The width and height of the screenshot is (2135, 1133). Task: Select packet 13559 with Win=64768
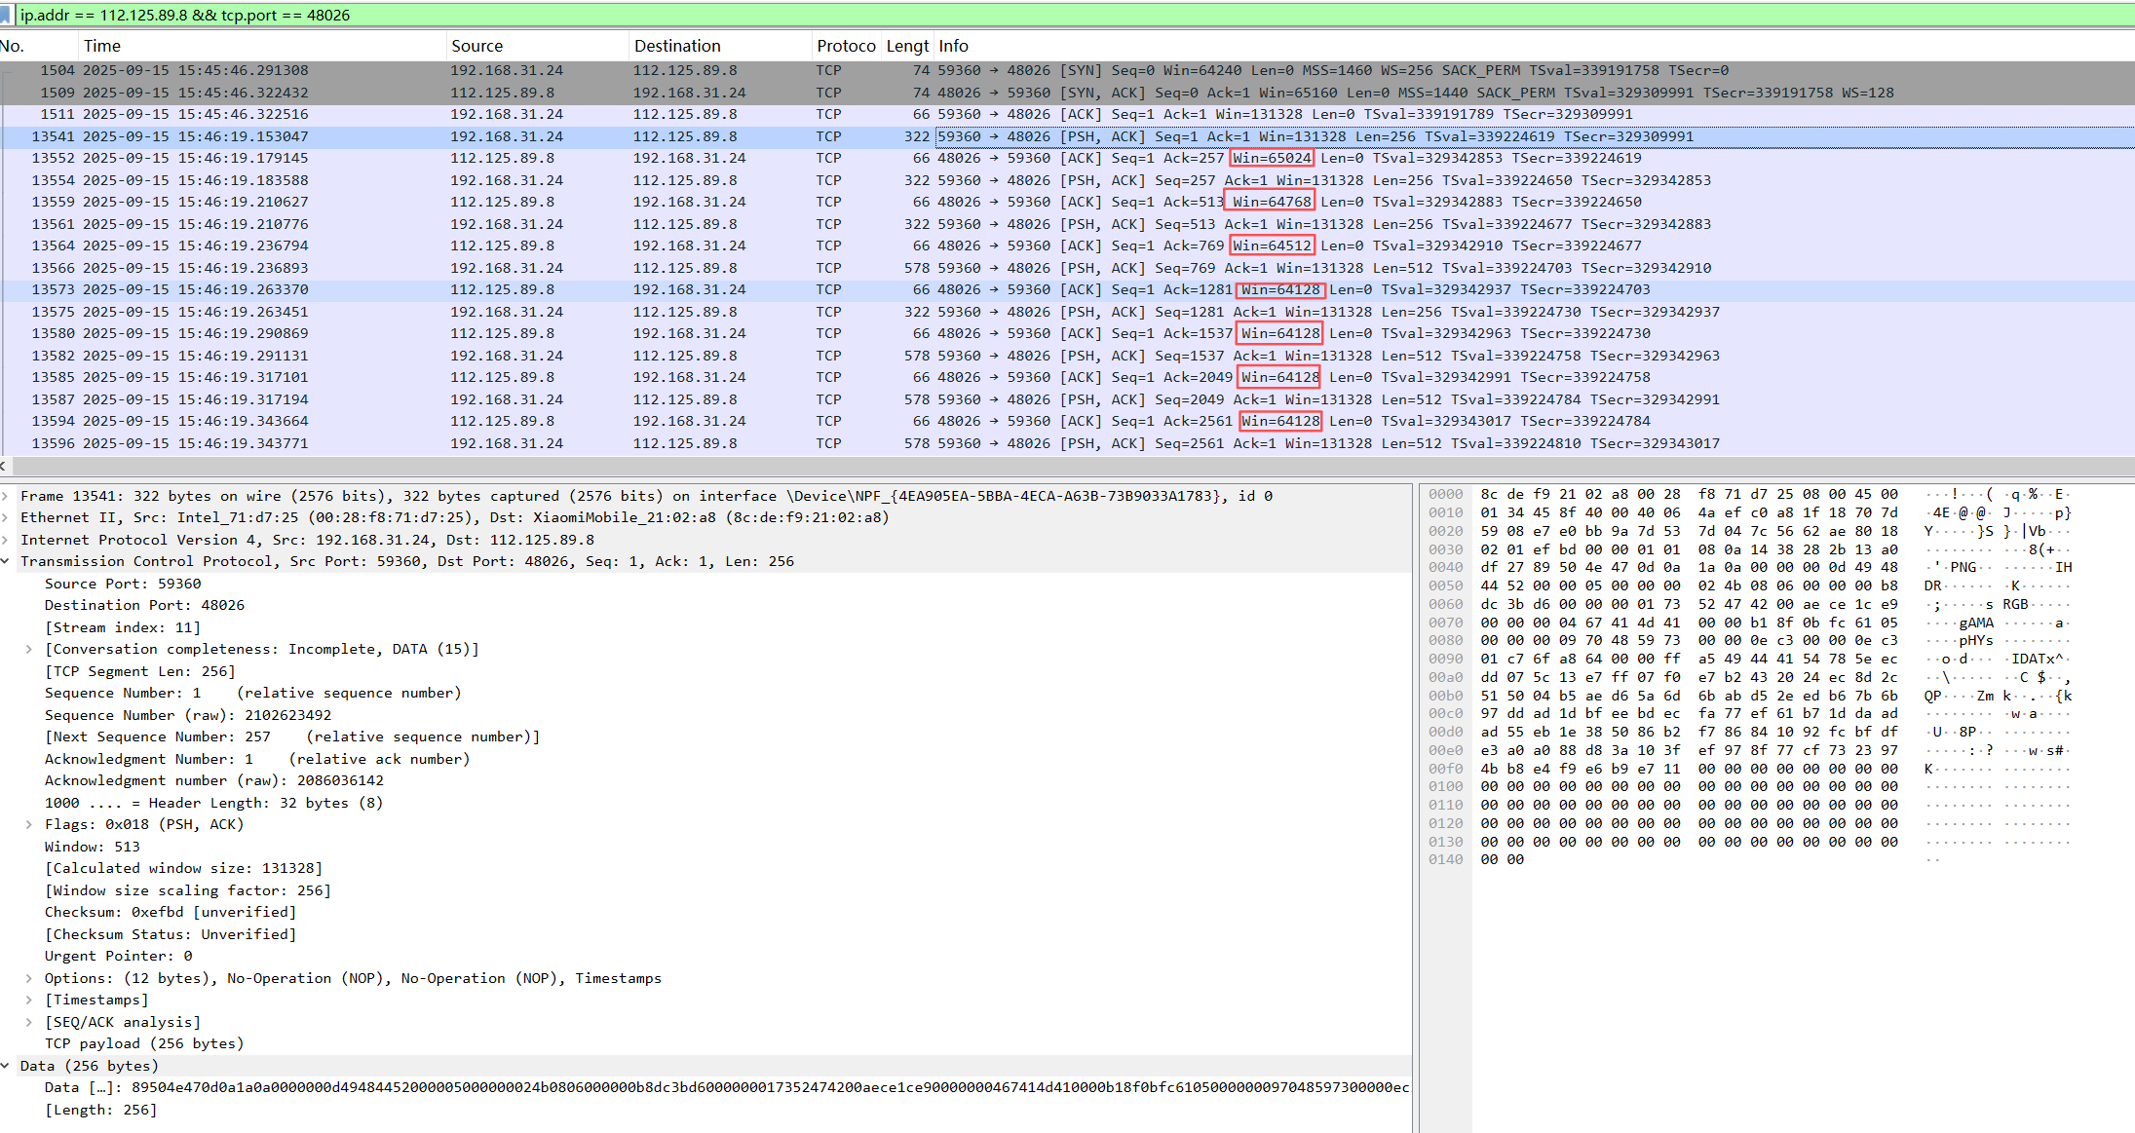(x=1067, y=202)
